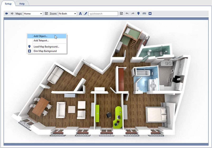Open the Maps dropdown showing Home
This screenshot has height=148, width=212.
[33, 14]
